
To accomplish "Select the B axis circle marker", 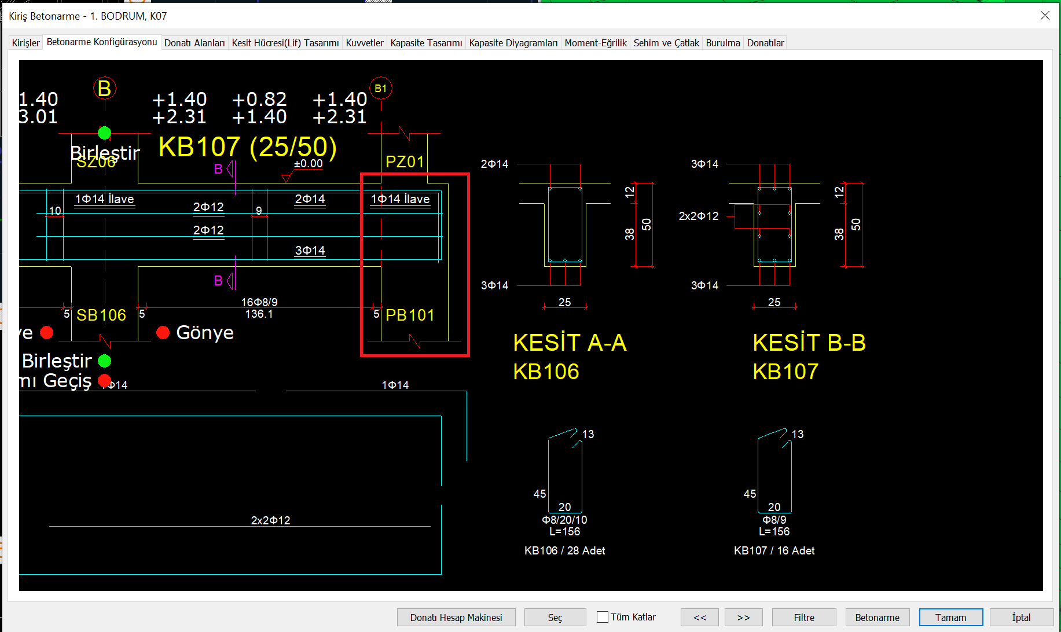I will [105, 89].
